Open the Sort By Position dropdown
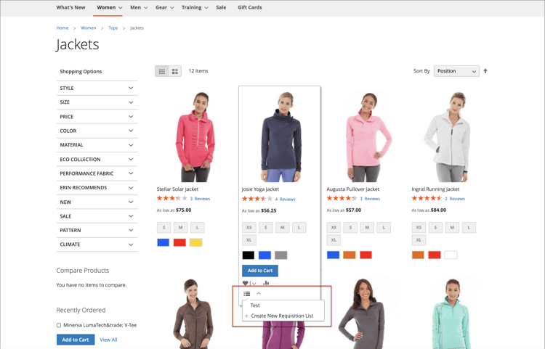Image resolution: width=545 pixels, height=349 pixels. click(456, 71)
